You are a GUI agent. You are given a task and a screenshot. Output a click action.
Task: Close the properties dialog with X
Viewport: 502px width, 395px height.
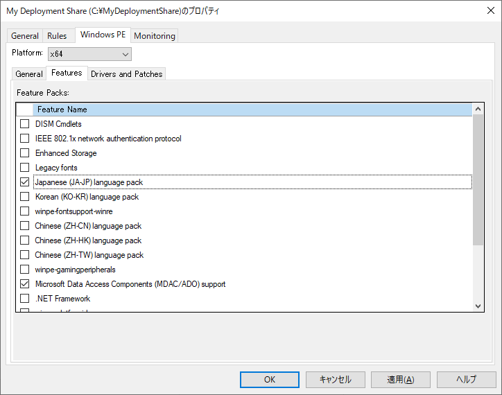pyautogui.click(x=491, y=10)
